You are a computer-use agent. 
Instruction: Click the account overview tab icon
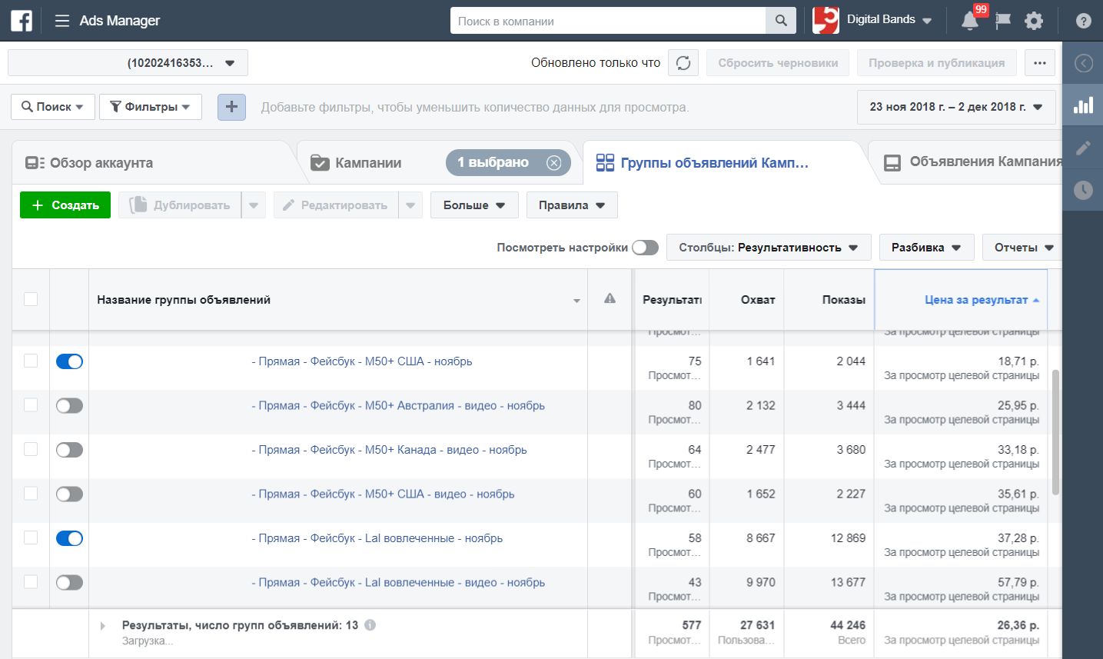[35, 163]
